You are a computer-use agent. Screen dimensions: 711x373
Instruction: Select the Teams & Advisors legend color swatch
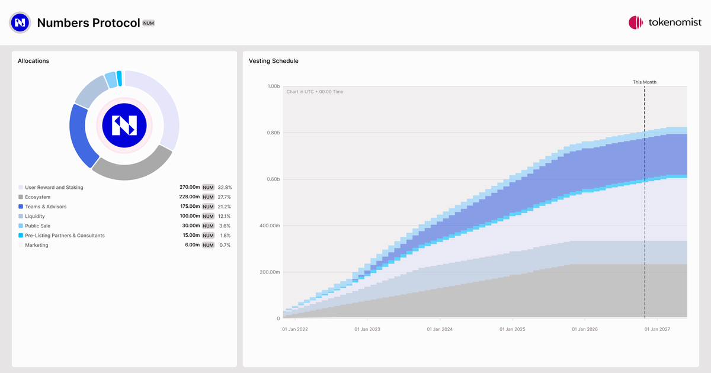(x=21, y=207)
